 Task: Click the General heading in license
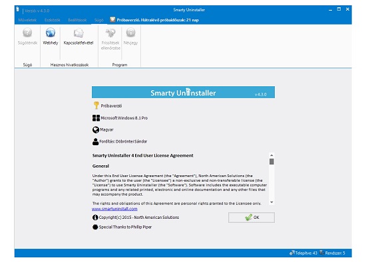coord(100,166)
